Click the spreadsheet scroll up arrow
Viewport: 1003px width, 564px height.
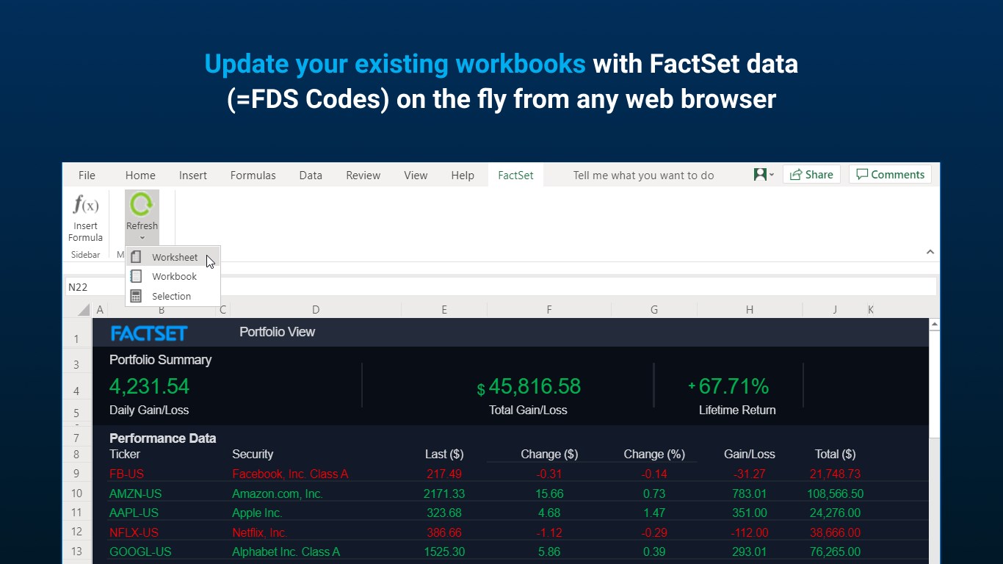point(935,324)
